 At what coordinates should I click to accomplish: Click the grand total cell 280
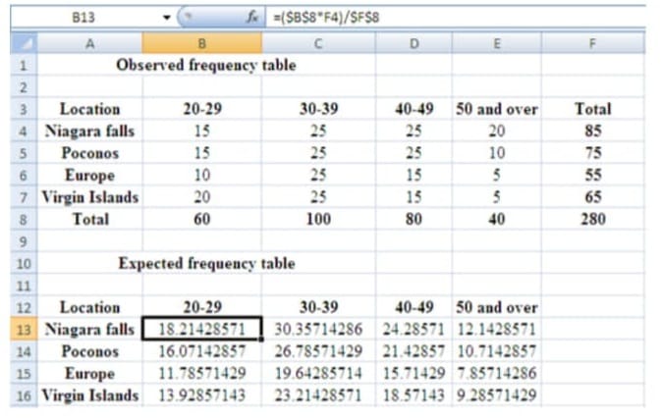point(592,219)
